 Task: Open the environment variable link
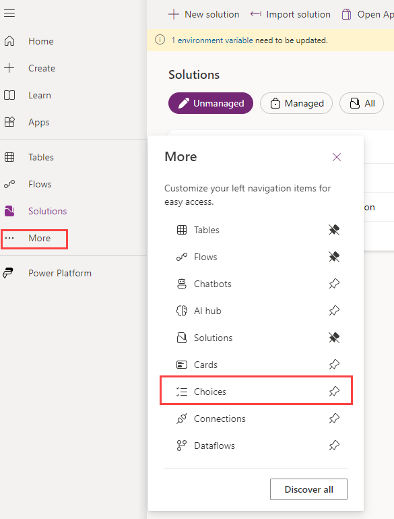[x=212, y=40]
